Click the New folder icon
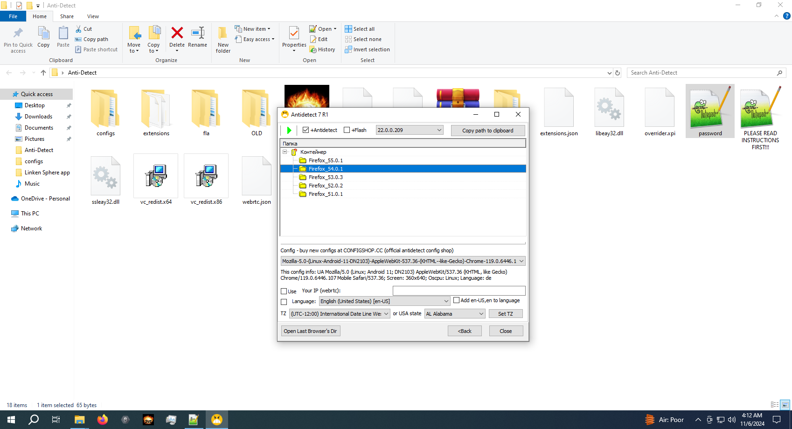This screenshot has height=429, width=792. [223, 34]
